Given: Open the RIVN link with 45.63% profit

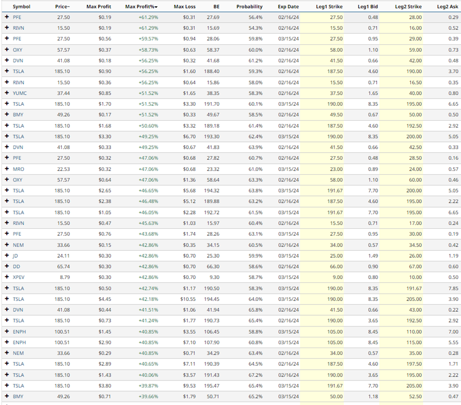Looking at the screenshot, I should click(19, 223).
